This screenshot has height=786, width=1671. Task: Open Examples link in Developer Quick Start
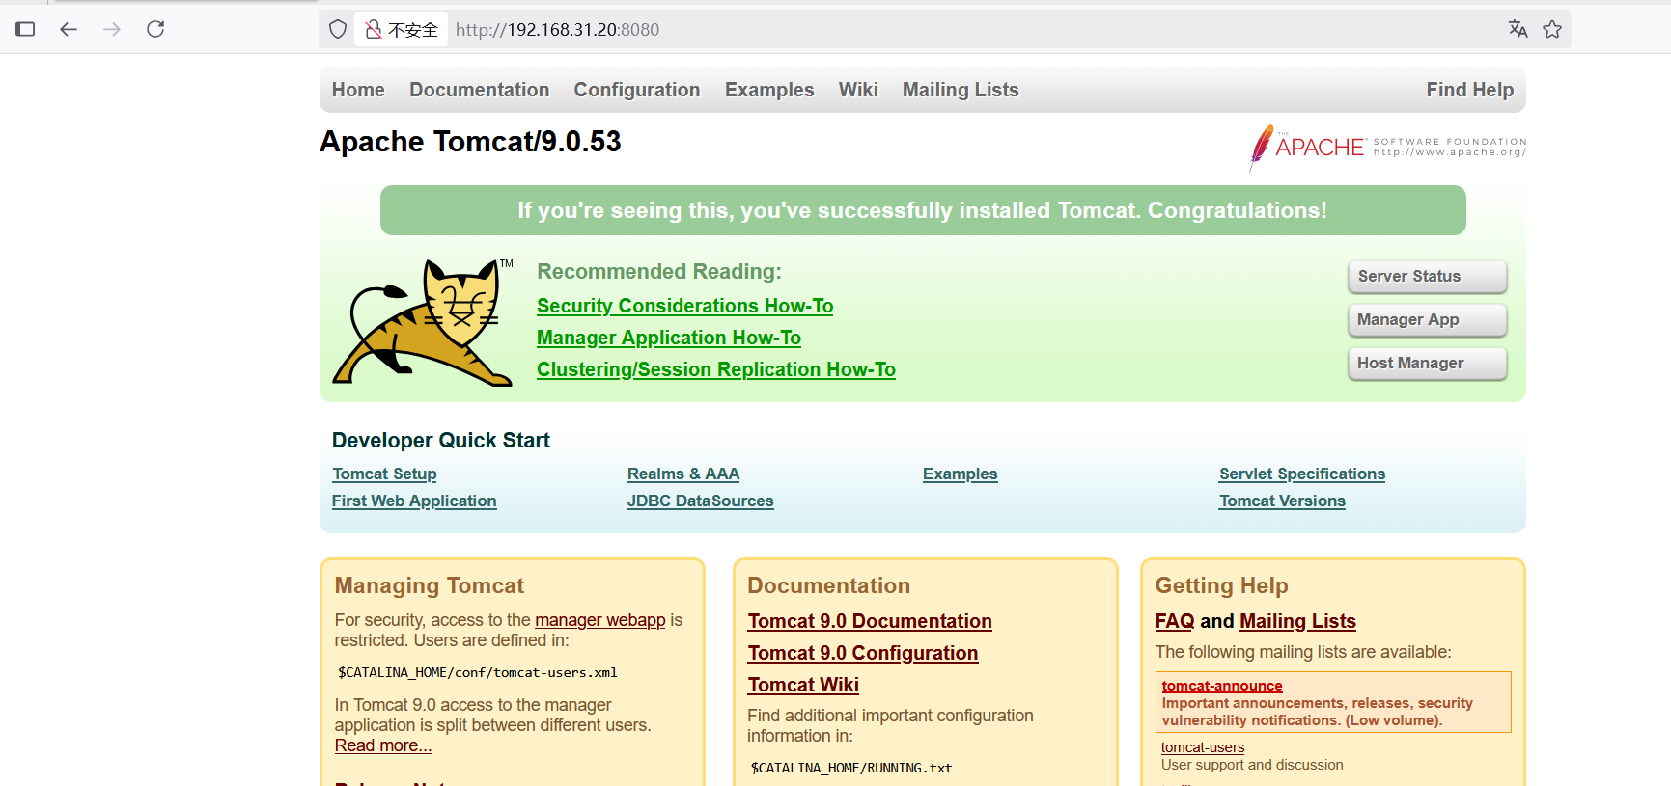(961, 474)
